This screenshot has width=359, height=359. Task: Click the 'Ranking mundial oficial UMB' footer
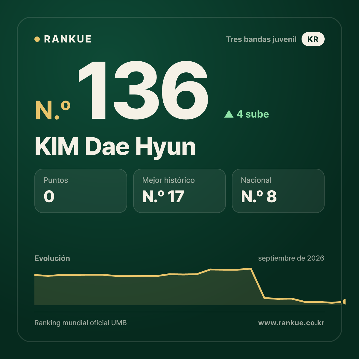pyautogui.click(x=80, y=323)
